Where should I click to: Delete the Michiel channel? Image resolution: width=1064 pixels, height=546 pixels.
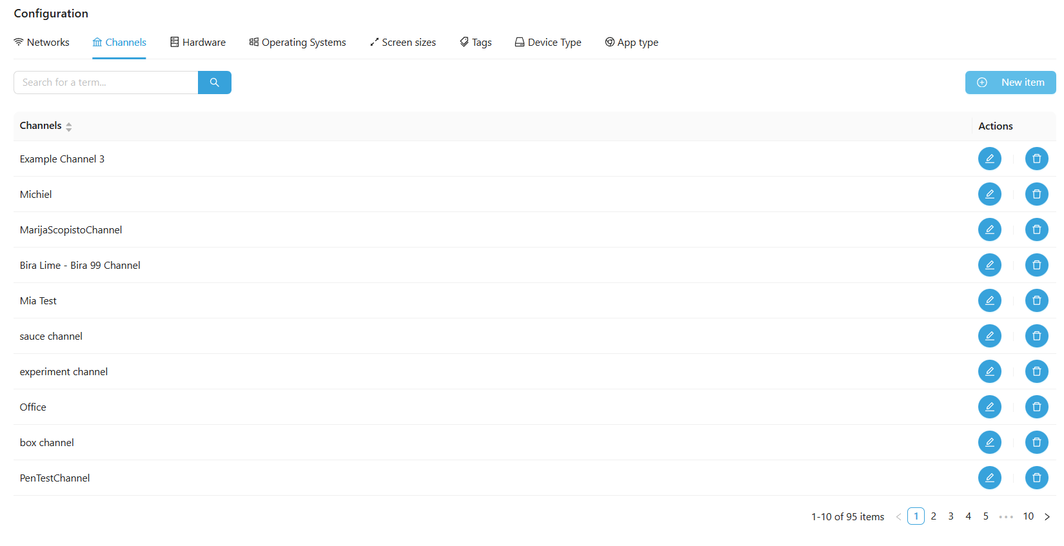1036,194
